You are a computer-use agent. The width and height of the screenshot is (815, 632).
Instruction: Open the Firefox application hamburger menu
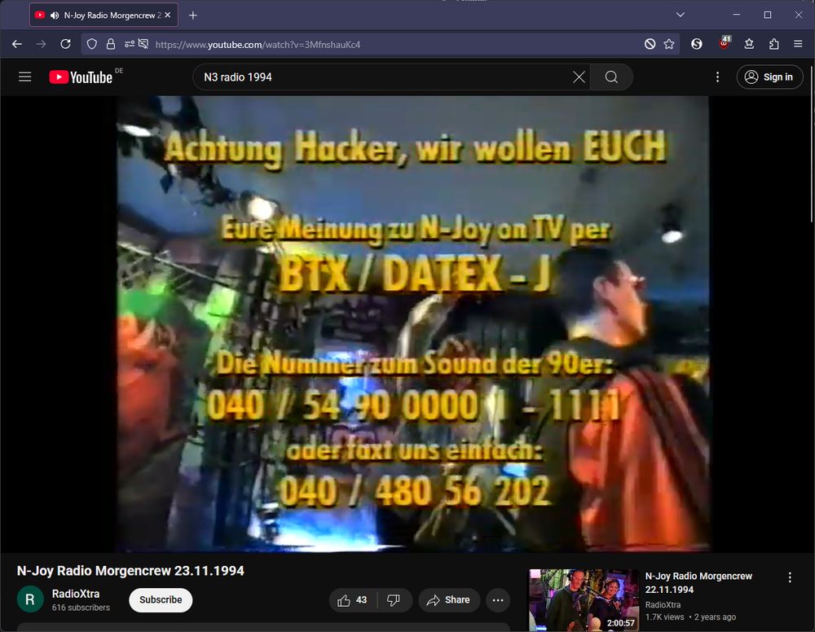click(x=798, y=44)
